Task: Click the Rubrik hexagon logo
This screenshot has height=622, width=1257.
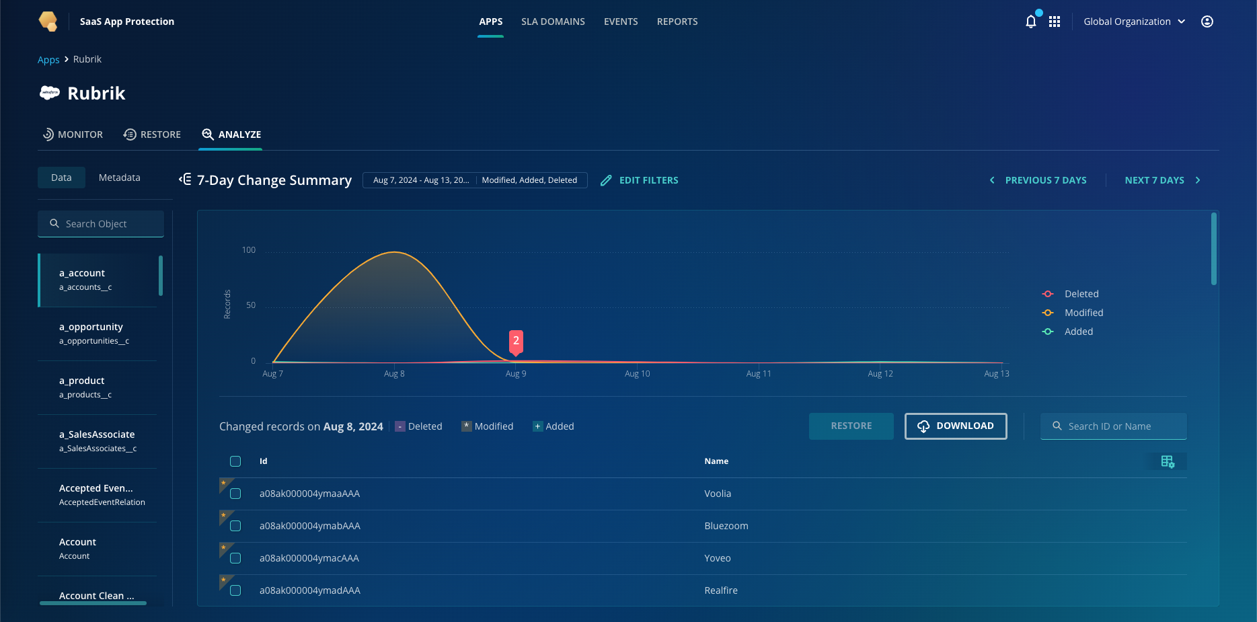Action: point(48,21)
